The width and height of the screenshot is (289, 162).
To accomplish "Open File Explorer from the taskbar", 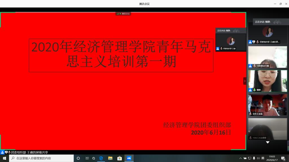I will 110,158.
